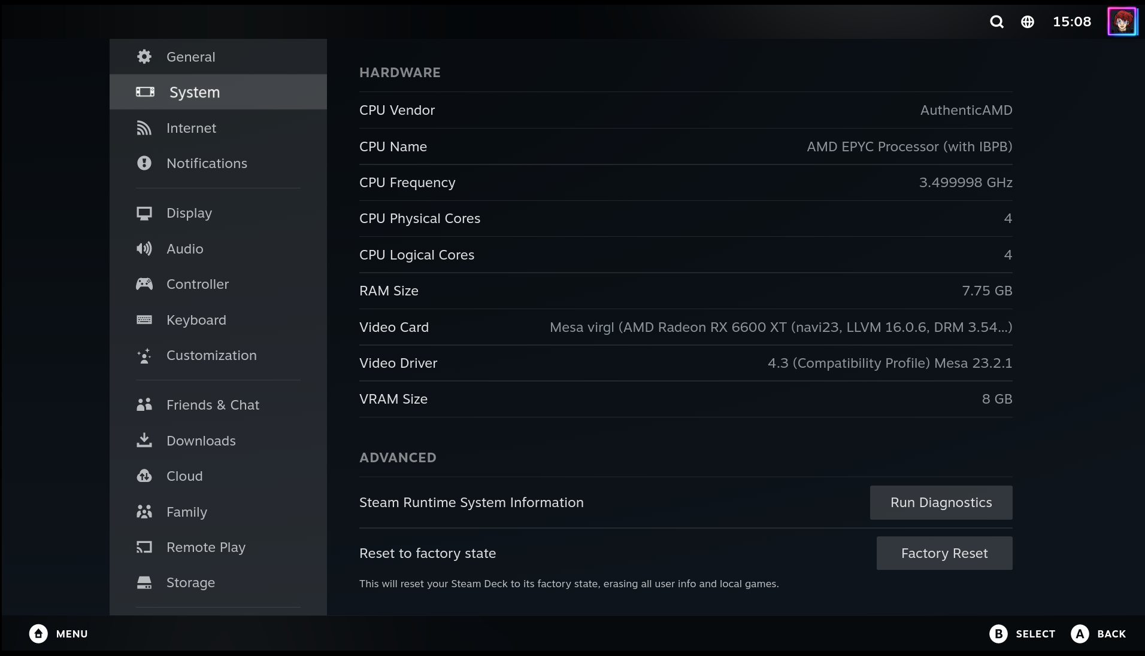Select the Internet signal icon

144,128
